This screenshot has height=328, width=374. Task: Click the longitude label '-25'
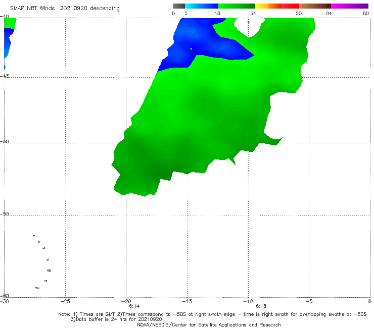65,301
